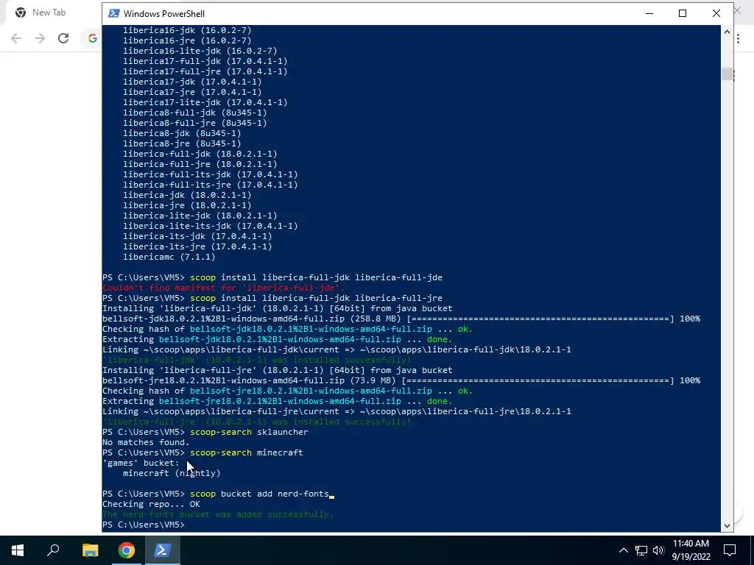Image resolution: width=754 pixels, height=565 pixels.
Task: Click the PowerShell scrollbar up arrow
Action: pyautogui.click(x=727, y=32)
